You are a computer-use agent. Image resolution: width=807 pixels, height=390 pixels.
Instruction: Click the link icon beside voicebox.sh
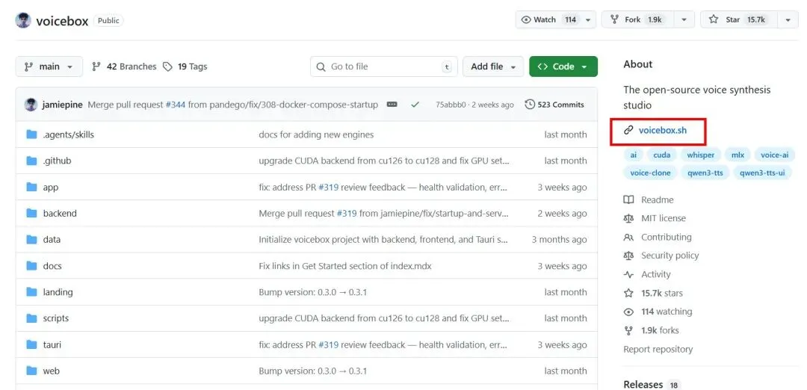[x=628, y=130]
